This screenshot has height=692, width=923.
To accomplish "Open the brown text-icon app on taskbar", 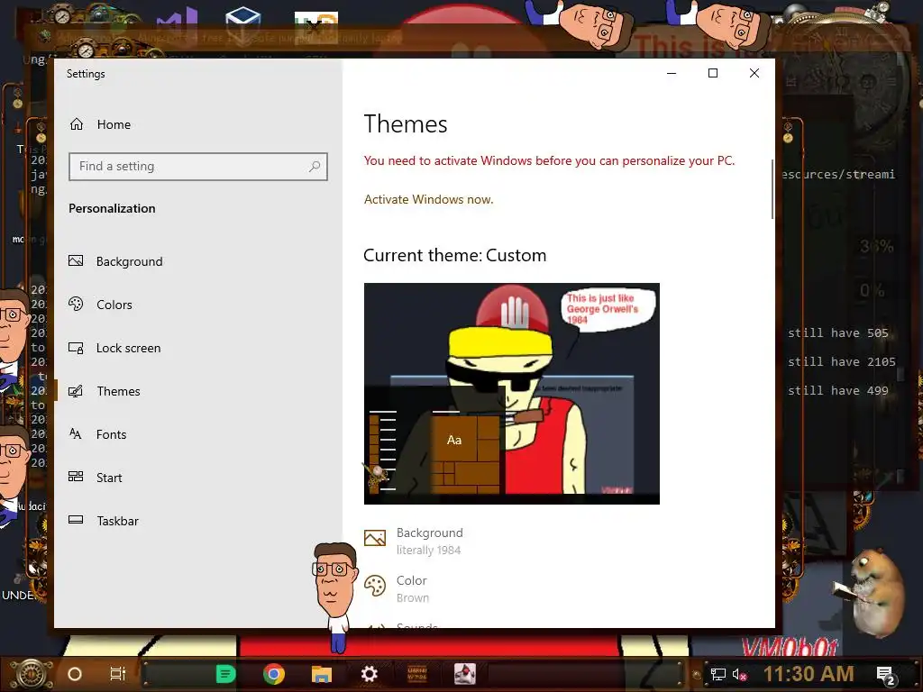I will [x=416, y=674].
